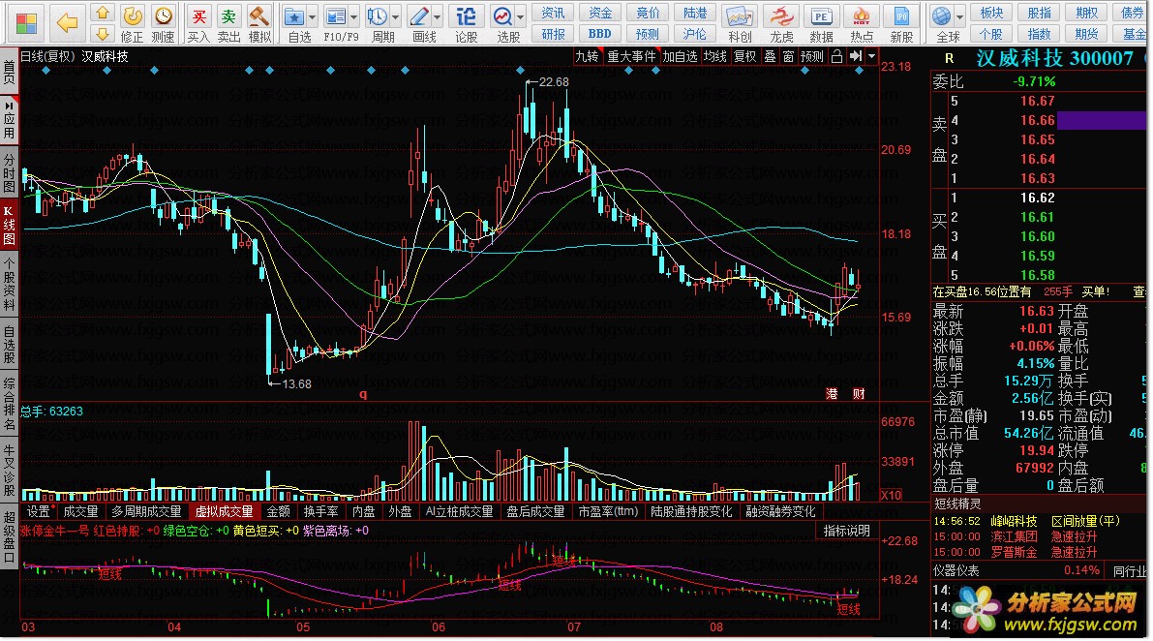The height and width of the screenshot is (641, 1153).
Task: Click the X10 volume scale label
Action: click(x=891, y=495)
